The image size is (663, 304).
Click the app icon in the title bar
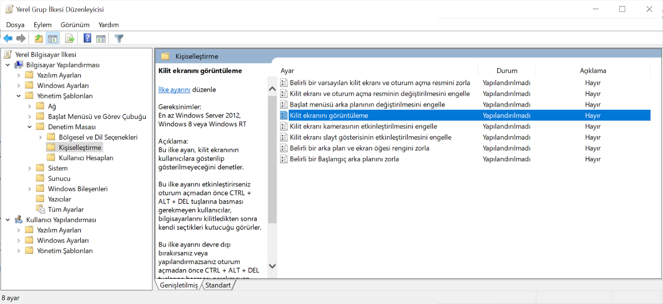coord(9,9)
